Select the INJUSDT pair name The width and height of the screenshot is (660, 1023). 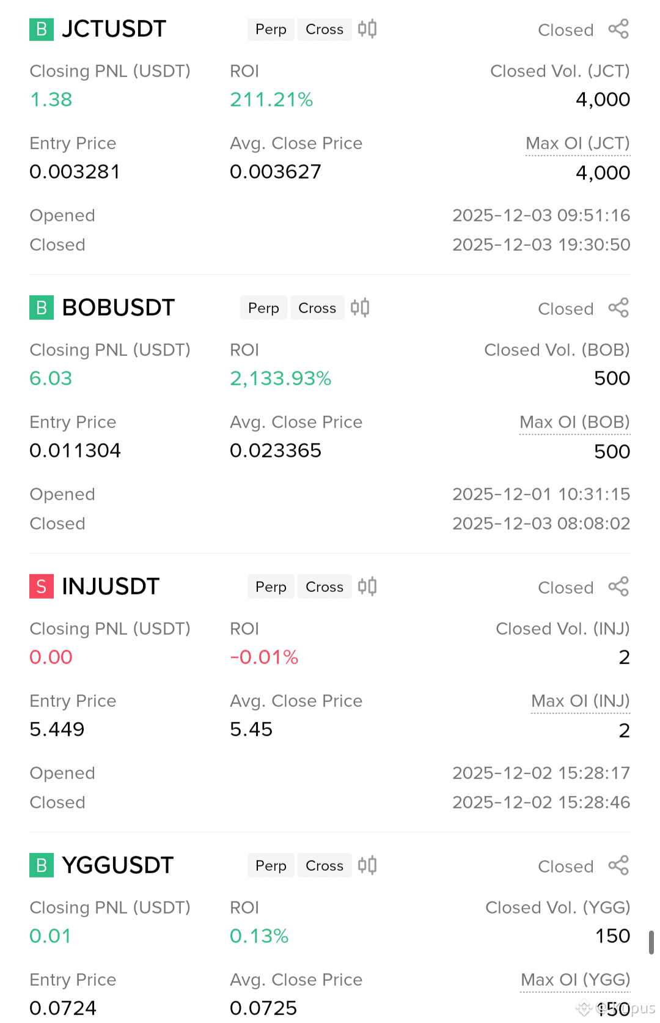click(x=111, y=587)
